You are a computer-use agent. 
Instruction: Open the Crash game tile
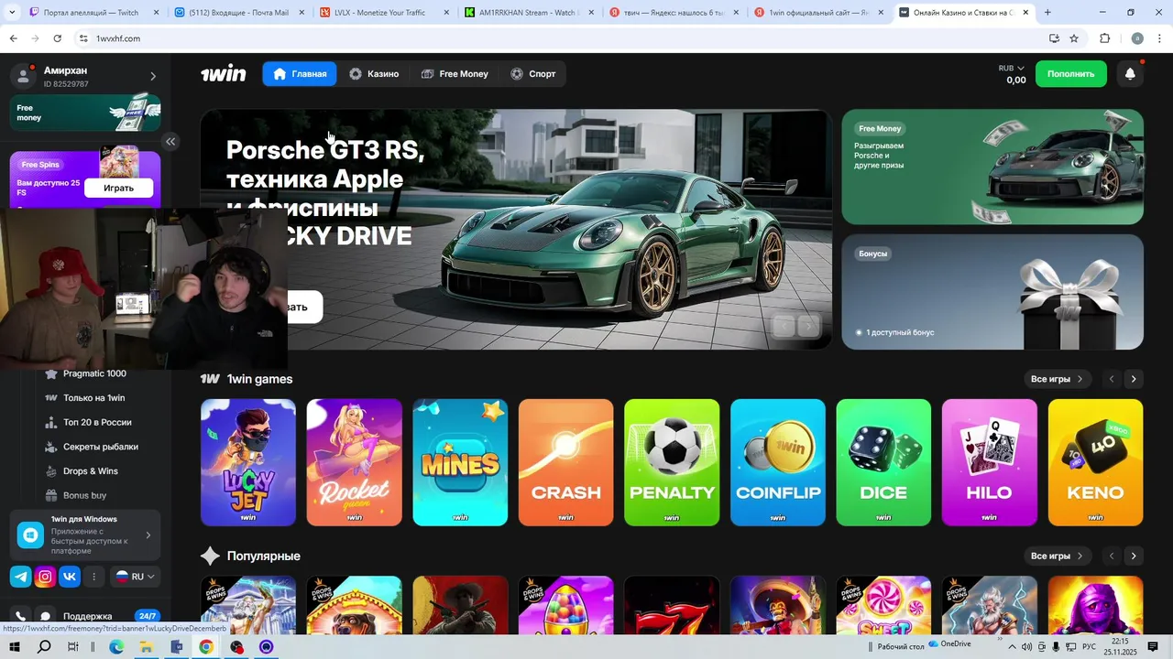pyautogui.click(x=566, y=462)
